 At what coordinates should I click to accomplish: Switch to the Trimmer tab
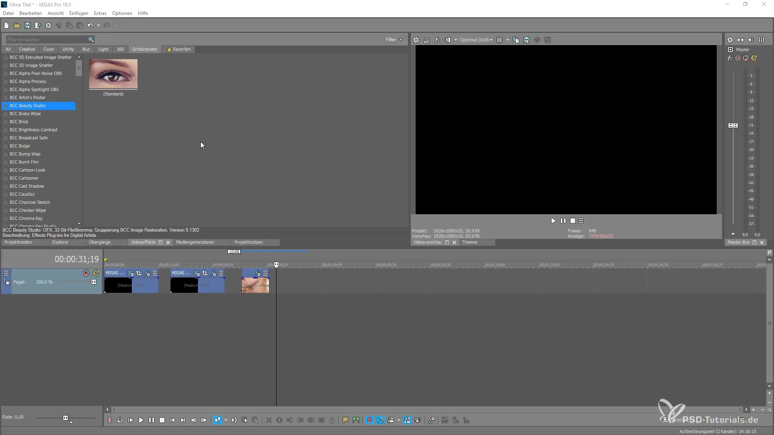(470, 242)
